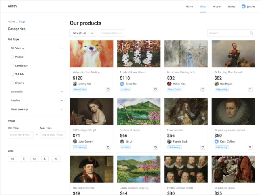Favorite the Watercolor Fox Painting with heart
This screenshot has width=261, height=195.
[108, 90]
